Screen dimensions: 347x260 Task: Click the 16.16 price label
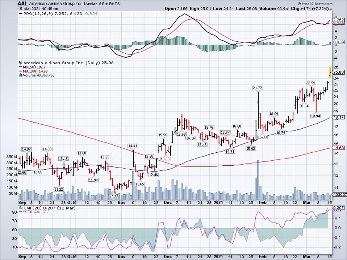click(191, 138)
